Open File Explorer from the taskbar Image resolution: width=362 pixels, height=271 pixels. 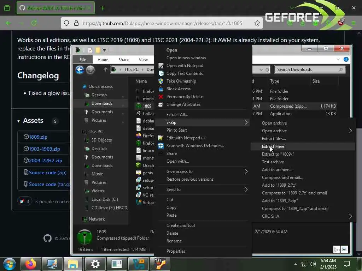tap(73, 264)
